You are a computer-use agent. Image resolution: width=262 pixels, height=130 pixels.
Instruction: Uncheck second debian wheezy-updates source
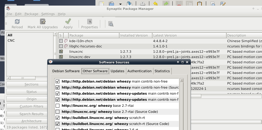(x=57, y=99)
